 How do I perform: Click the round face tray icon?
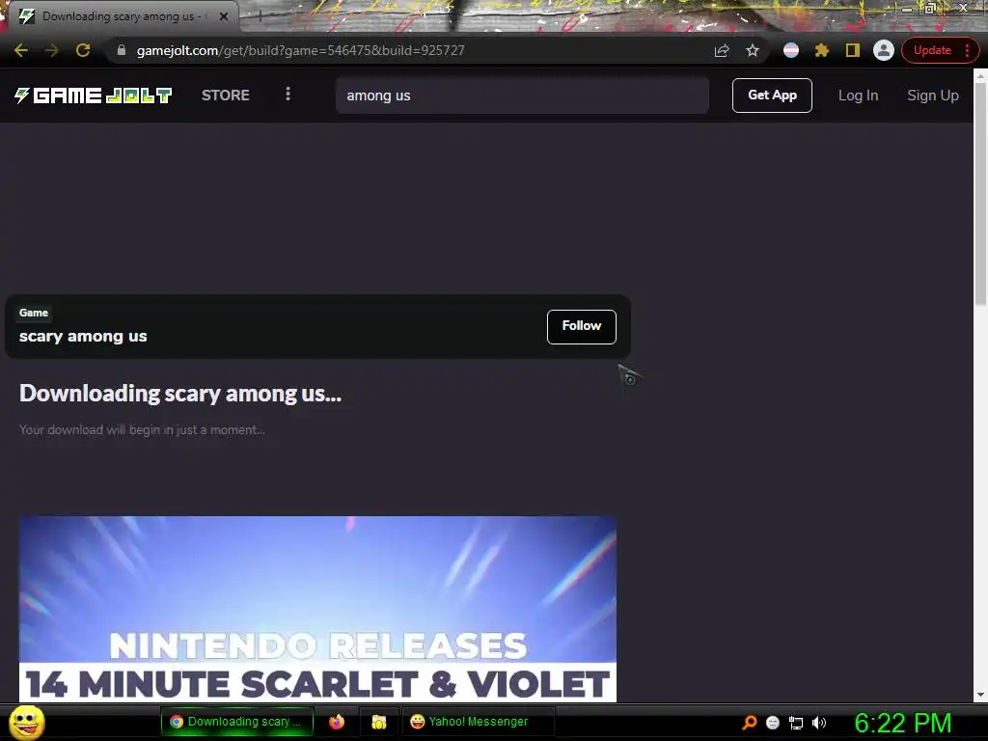point(773,723)
